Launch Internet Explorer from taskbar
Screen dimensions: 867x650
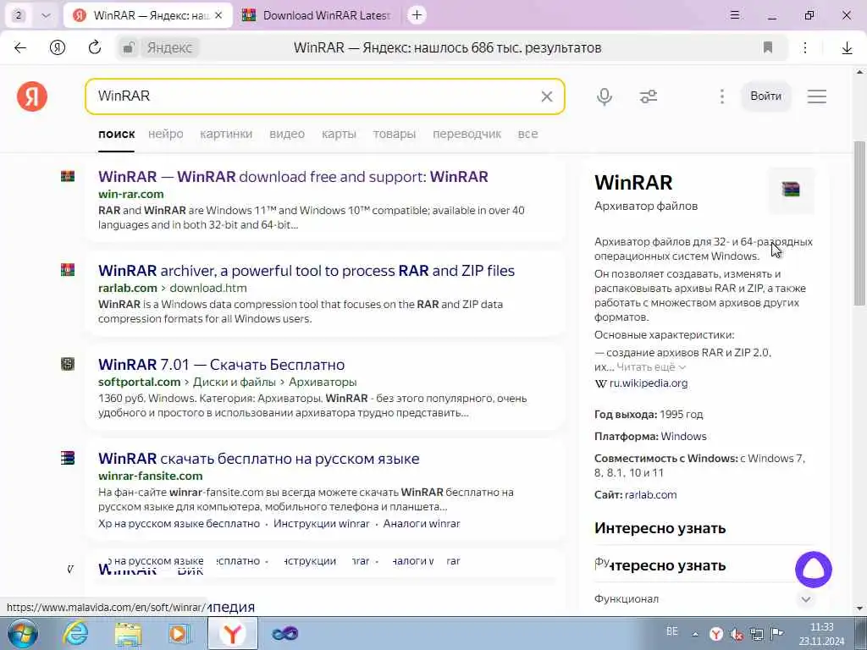click(x=75, y=634)
